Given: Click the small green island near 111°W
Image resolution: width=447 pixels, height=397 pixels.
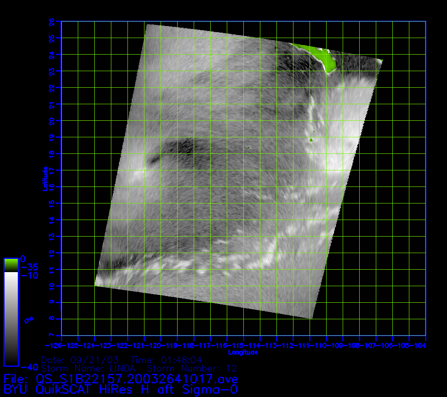Looking at the screenshot, I should pyautogui.click(x=311, y=141).
